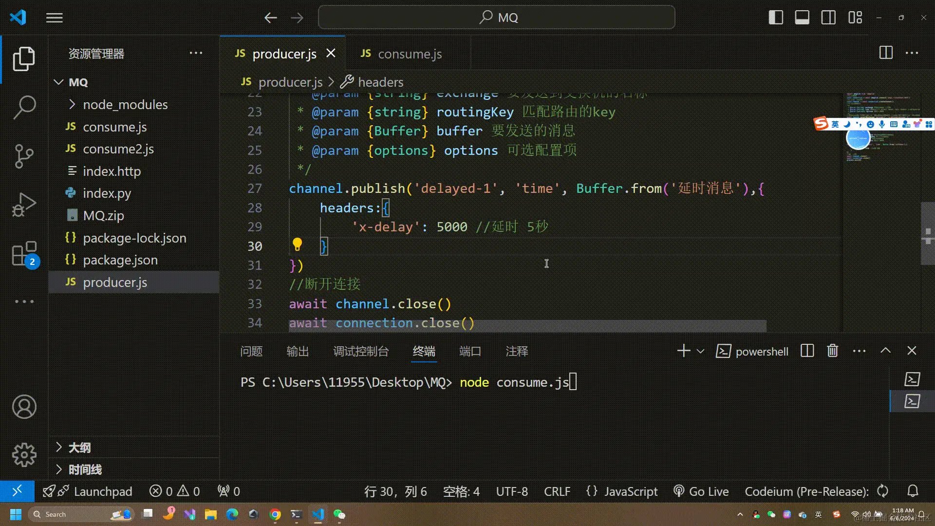935x526 pixels.
Task: Open package.json file
Action: click(134, 260)
